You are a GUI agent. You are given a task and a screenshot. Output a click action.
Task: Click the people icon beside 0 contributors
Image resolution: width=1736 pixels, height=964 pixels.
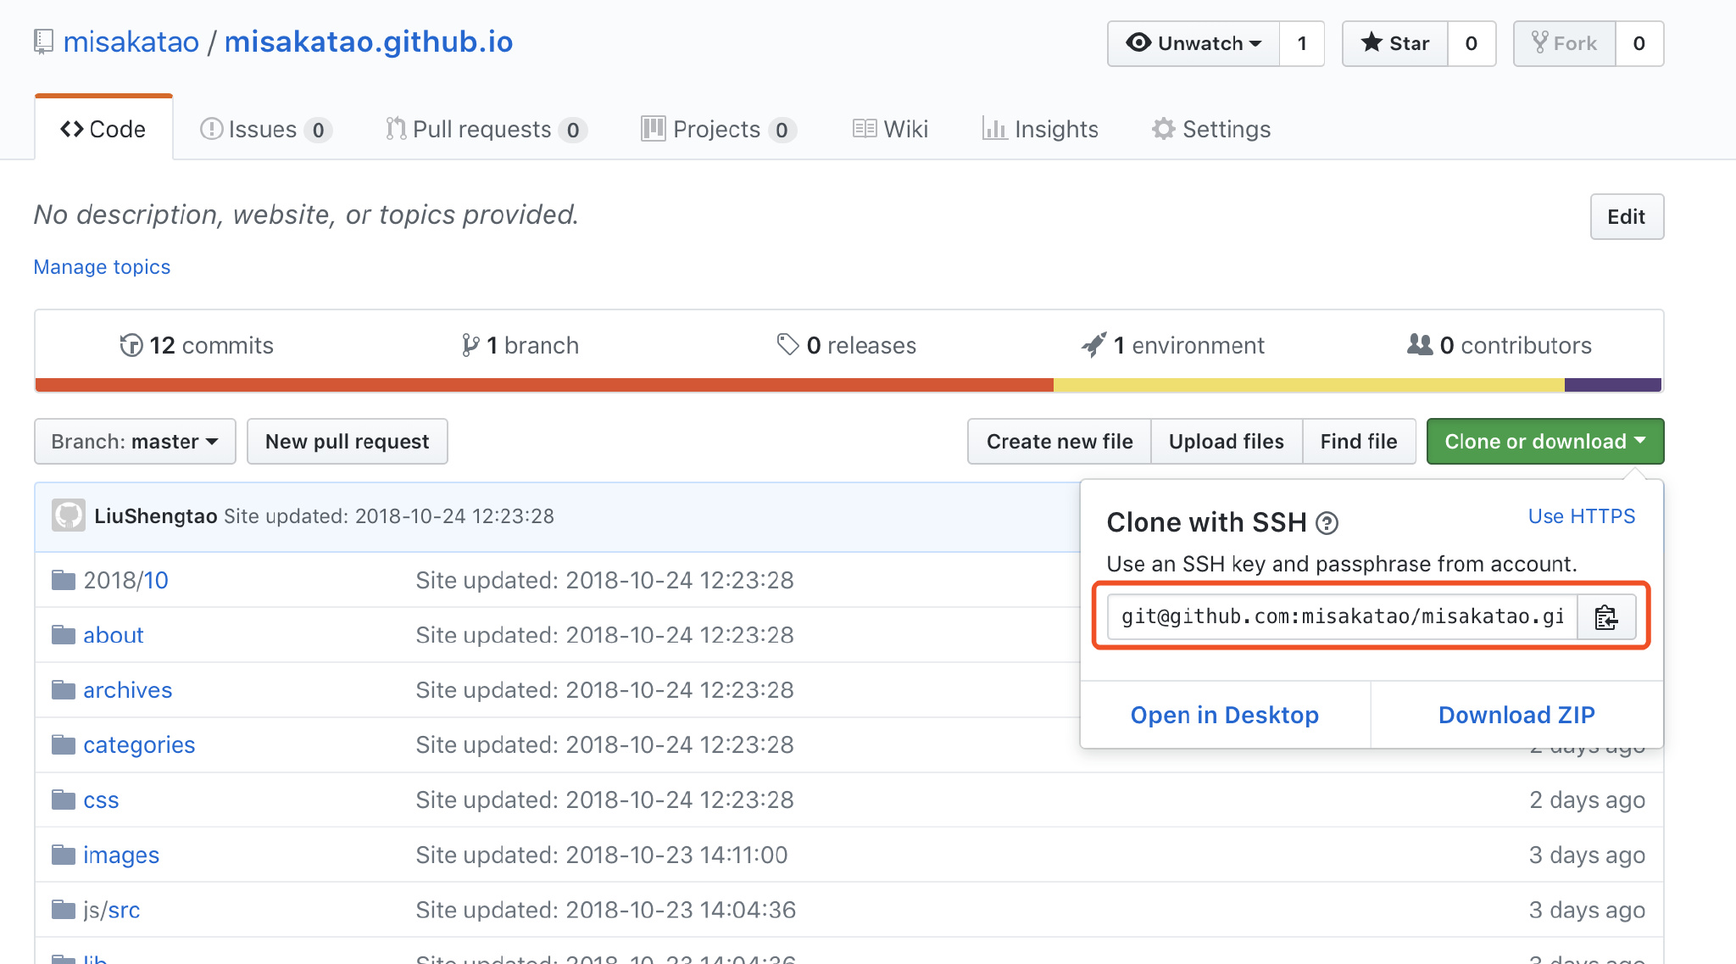pyautogui.click(x=1419, y=344)
